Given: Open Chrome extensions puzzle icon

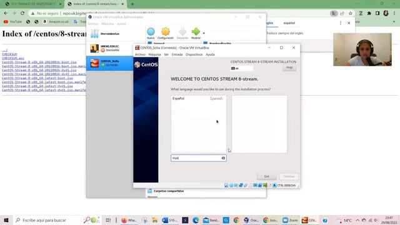Looking at the screenshot, I should 369,13.
